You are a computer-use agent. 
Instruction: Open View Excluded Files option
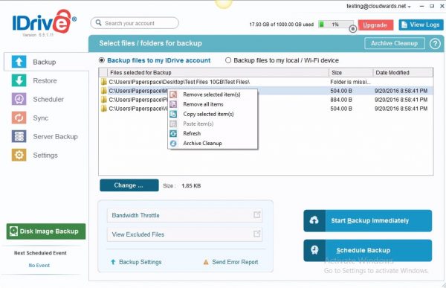coord(184,234)
